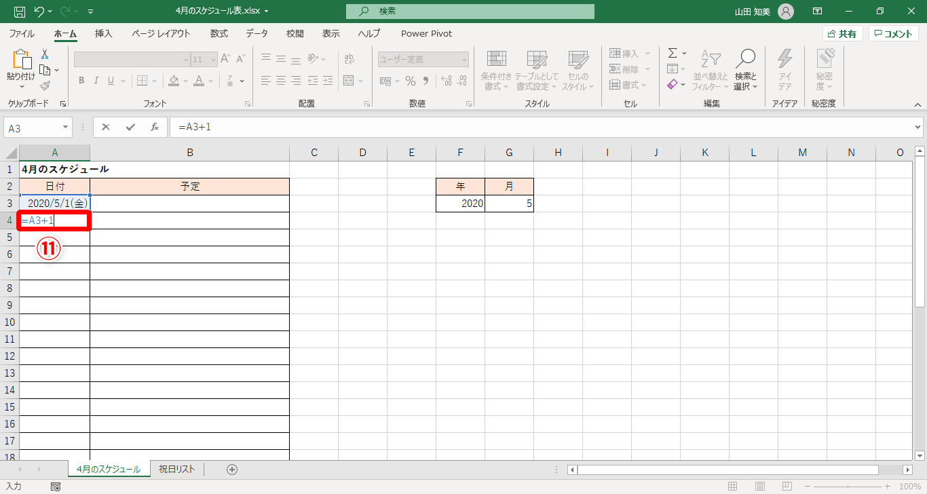
Task: Toggle Normal view button in status bar
Action: [732, 487]
